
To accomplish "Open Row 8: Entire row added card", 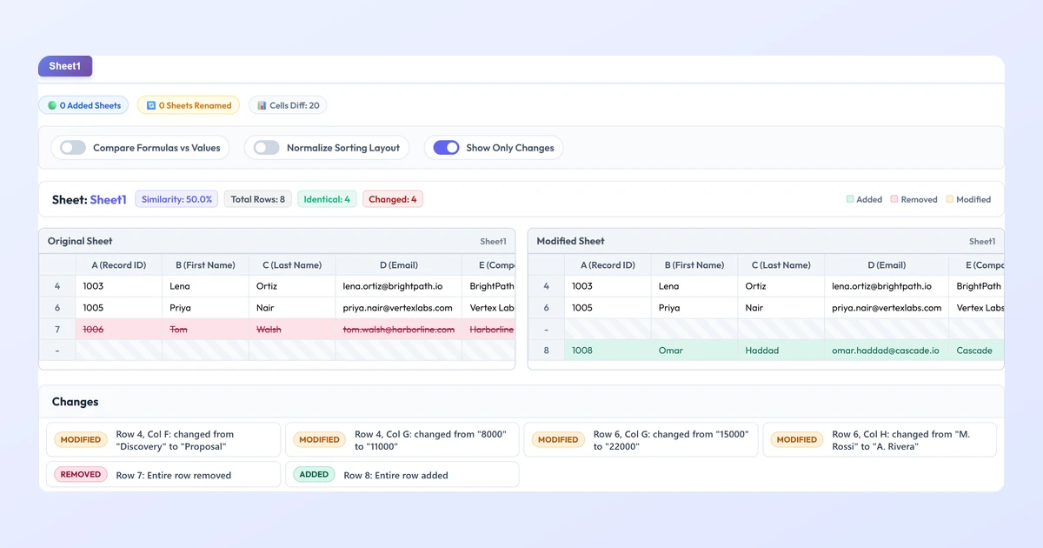I will click(x=402, y=474).
